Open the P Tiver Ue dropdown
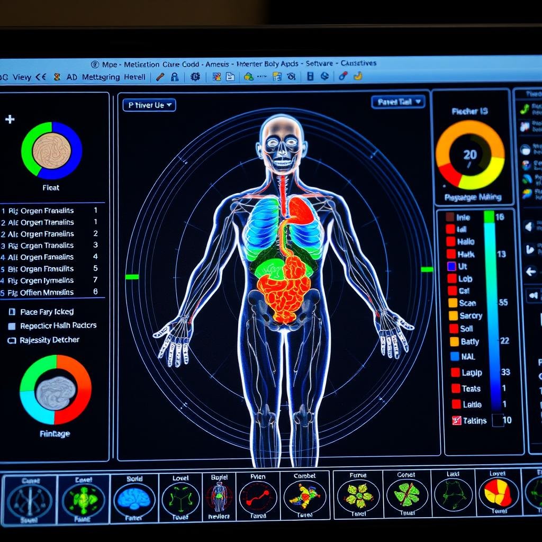542x542 pixels. 148,105
